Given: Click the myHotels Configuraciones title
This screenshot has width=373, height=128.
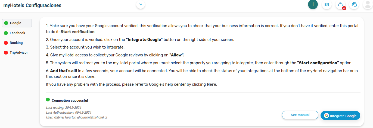Looking at the screenshot, I should [x=32, y=5].
